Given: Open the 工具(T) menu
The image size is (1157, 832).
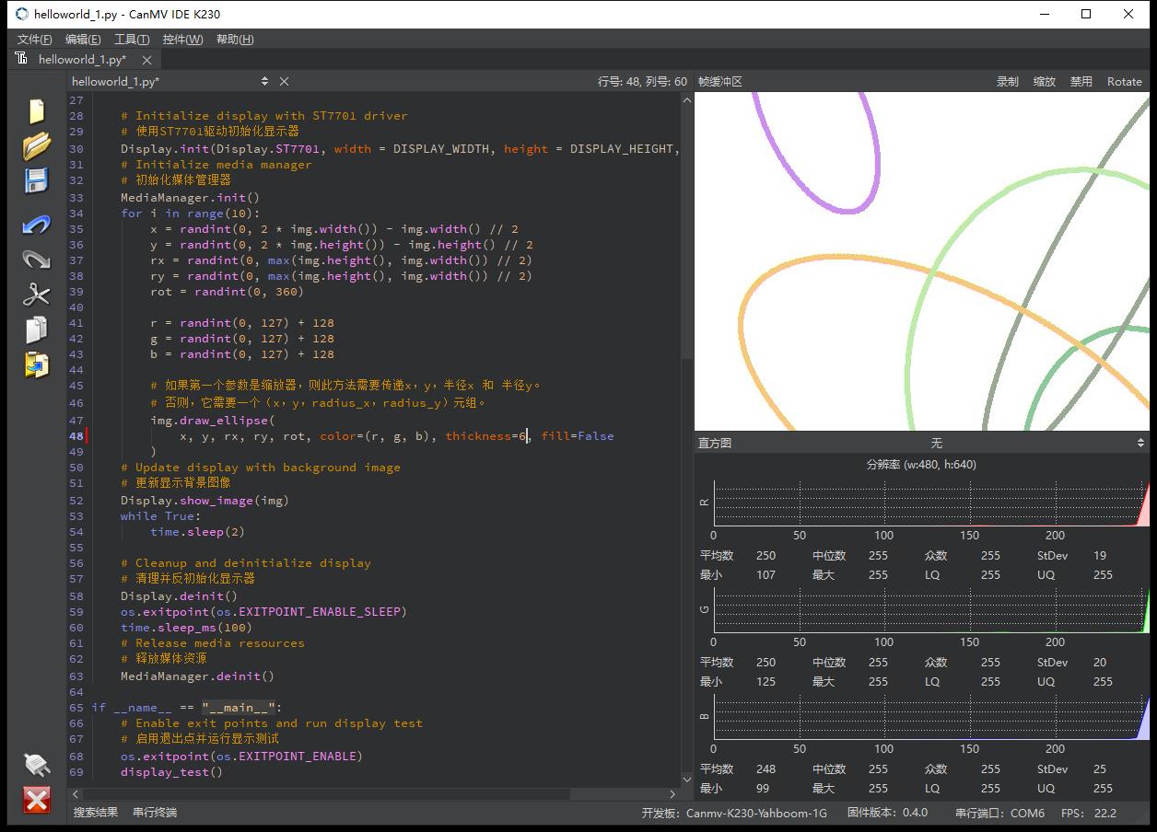Looking at the screenshot, I should (x=131, y=39).
